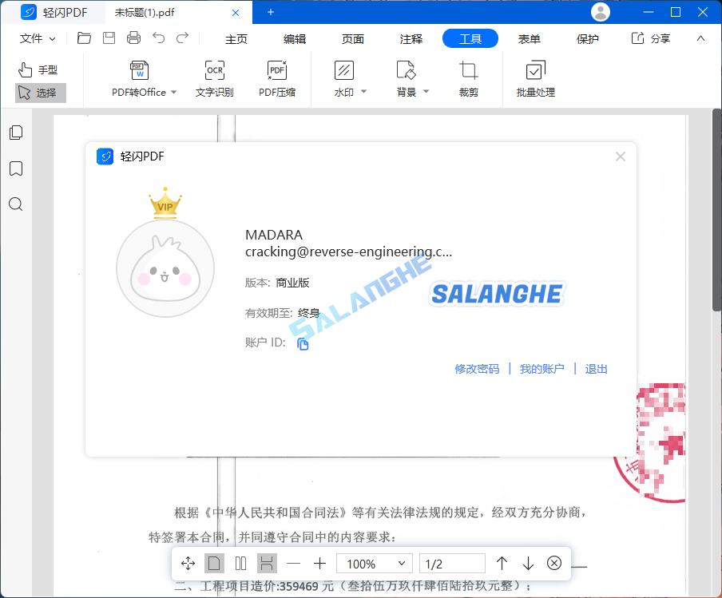722x598 pixels.
Task: Expand the 背景 dropdown arrow
Action: 426,92
